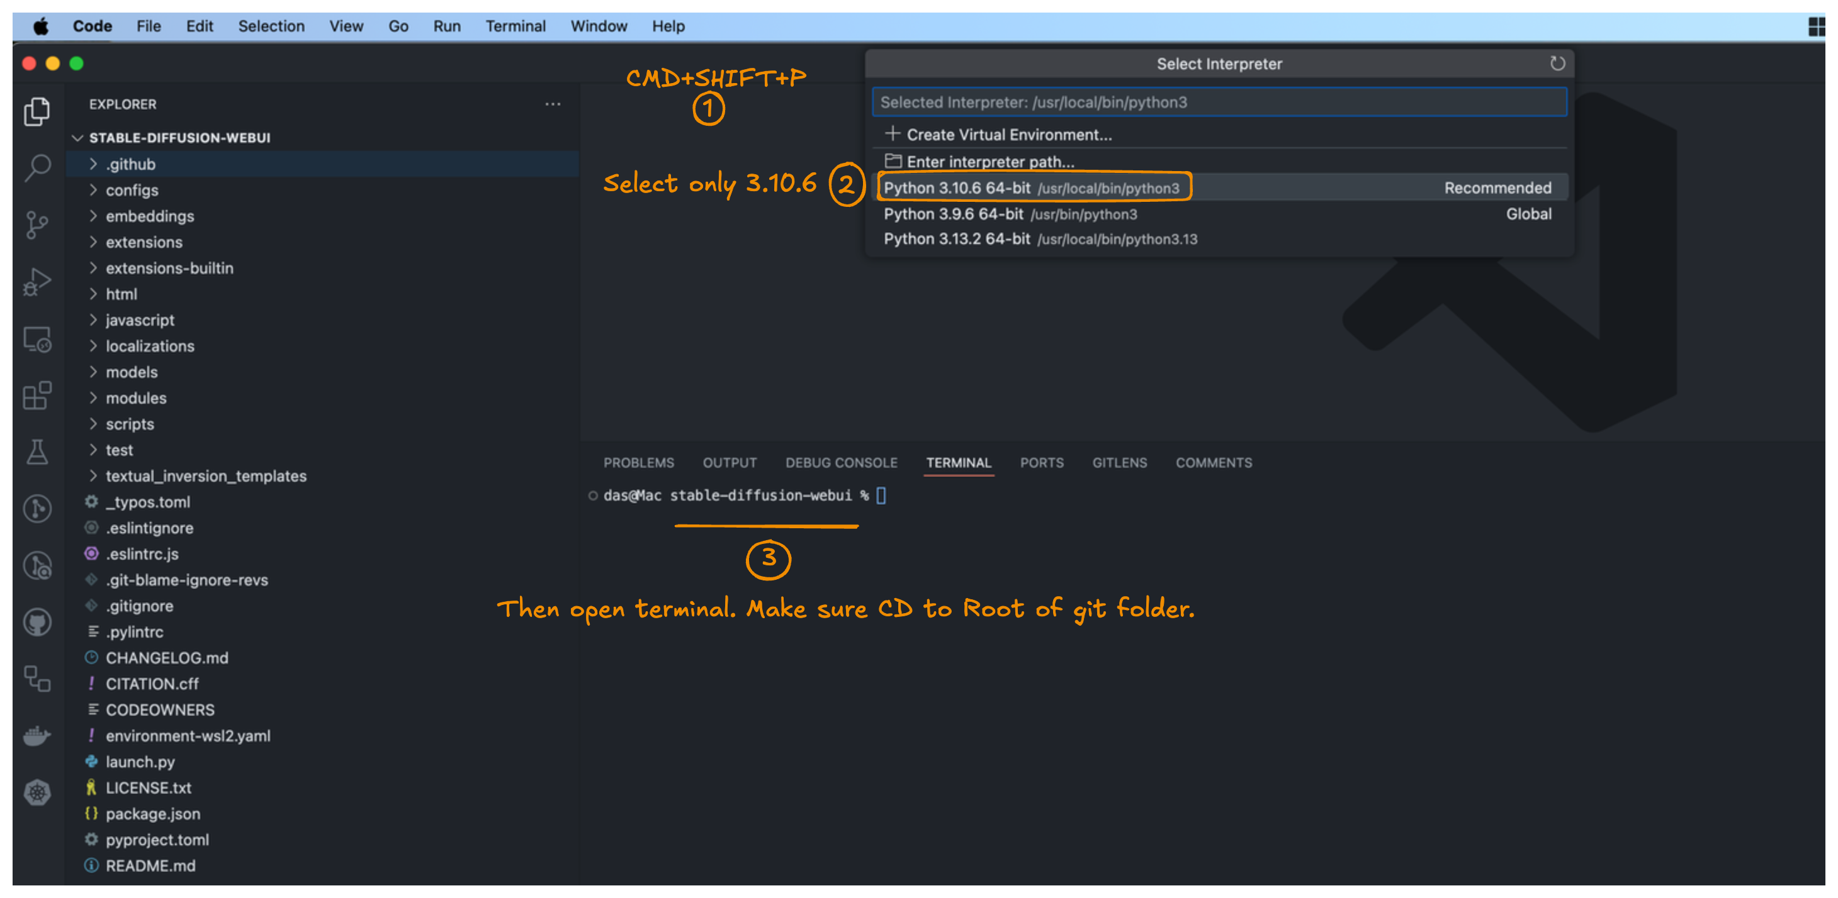Viewport: 1838px width, 898px height.
Task: Switch to the DEBUG CONSOLE tab
Action: (841, 463)
